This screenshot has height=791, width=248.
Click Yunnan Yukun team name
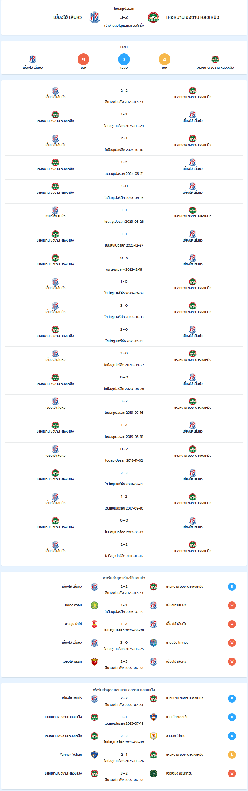click(x=71, y=755)
